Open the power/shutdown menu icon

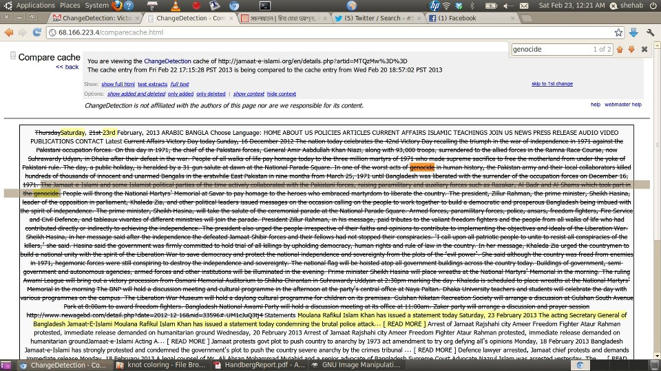pos(654,6)
